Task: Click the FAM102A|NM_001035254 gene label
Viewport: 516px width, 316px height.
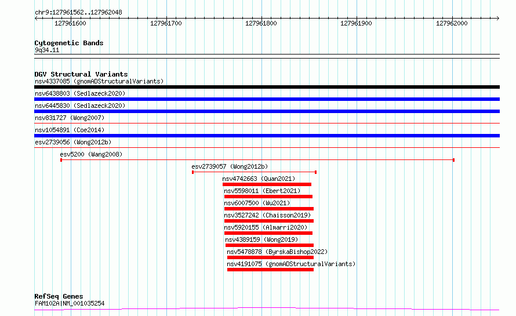Action: pos(70,303)
